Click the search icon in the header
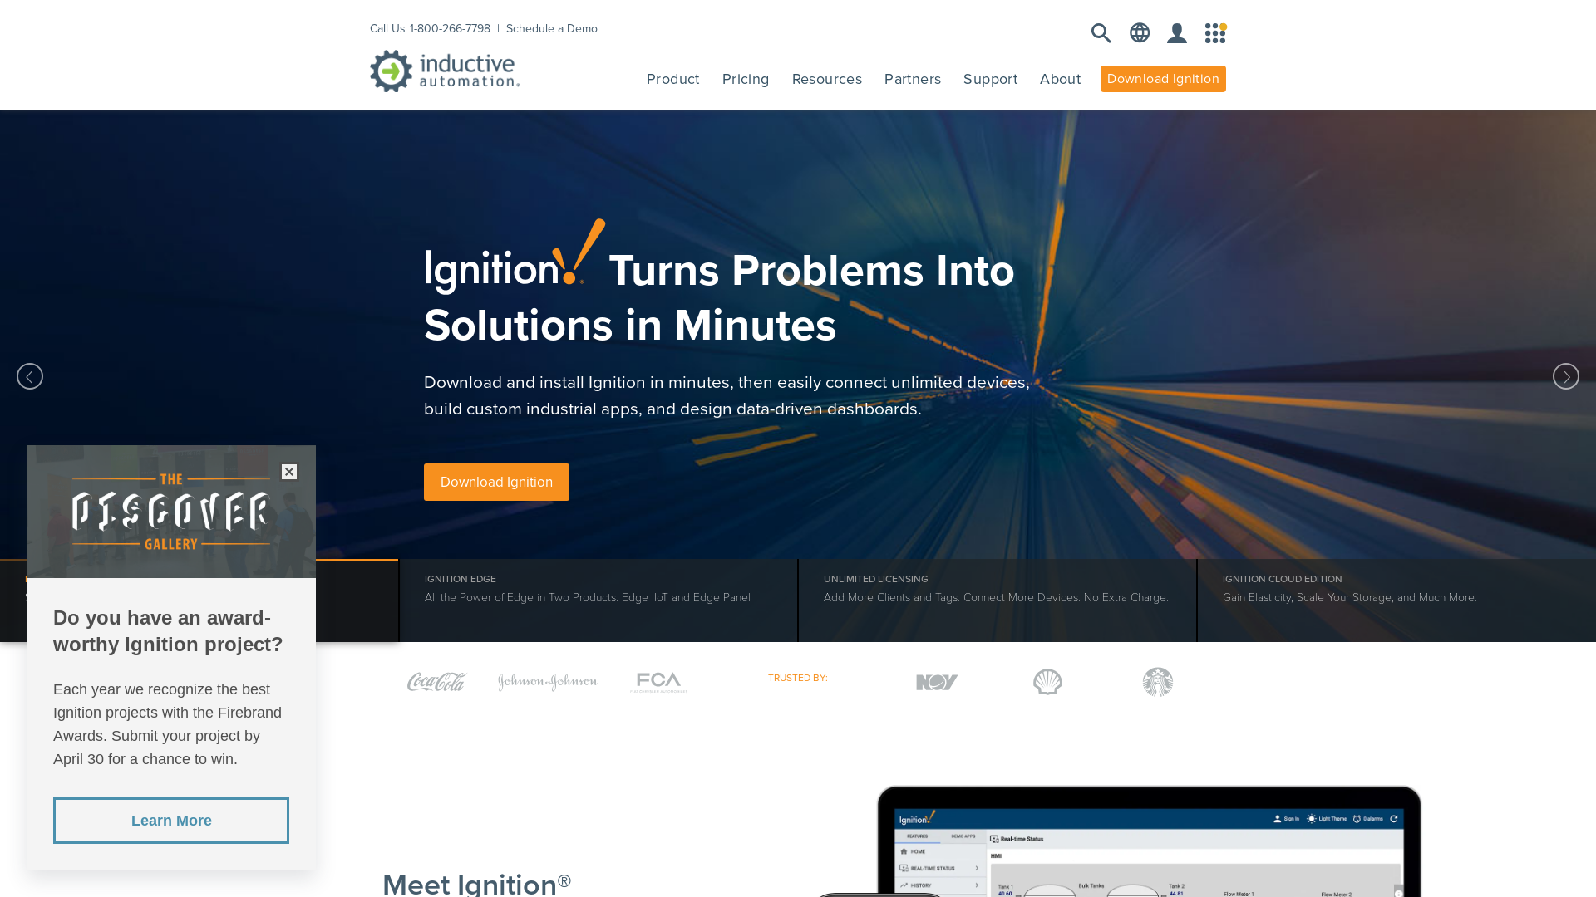The image size is (1596, 897). pos(1101,33)
